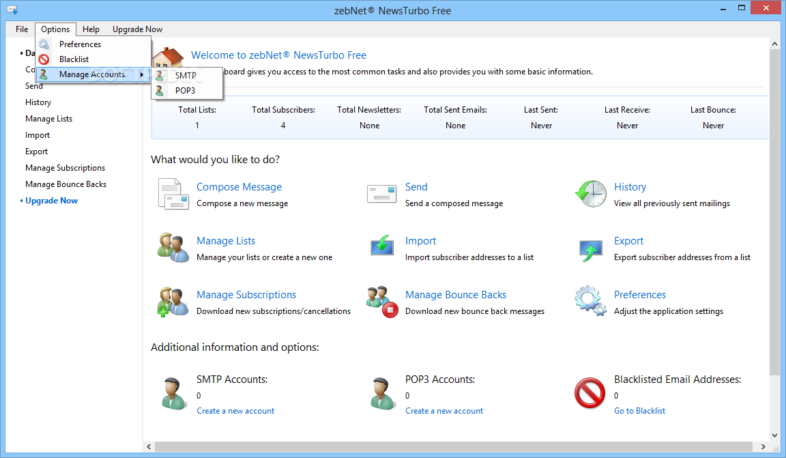The width and height of the screenshot is (786, 458).
Task: Click the NewsTurbo app icon in title bar
Action: [x=12, y=10]
